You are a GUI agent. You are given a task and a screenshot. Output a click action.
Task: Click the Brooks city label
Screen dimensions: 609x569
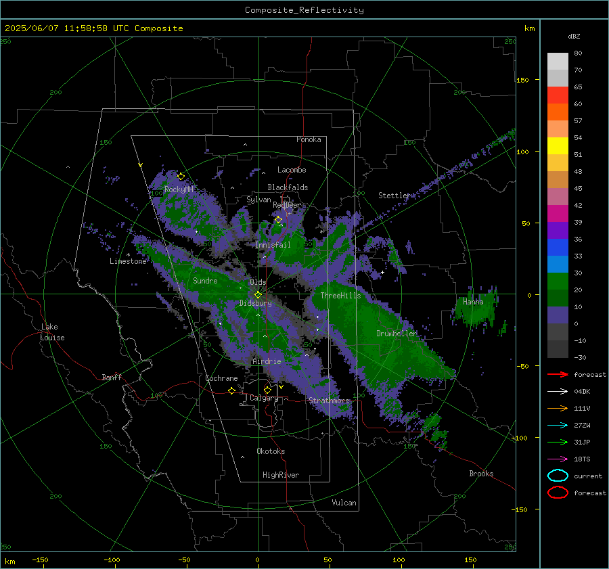click(x=481, y=474)
